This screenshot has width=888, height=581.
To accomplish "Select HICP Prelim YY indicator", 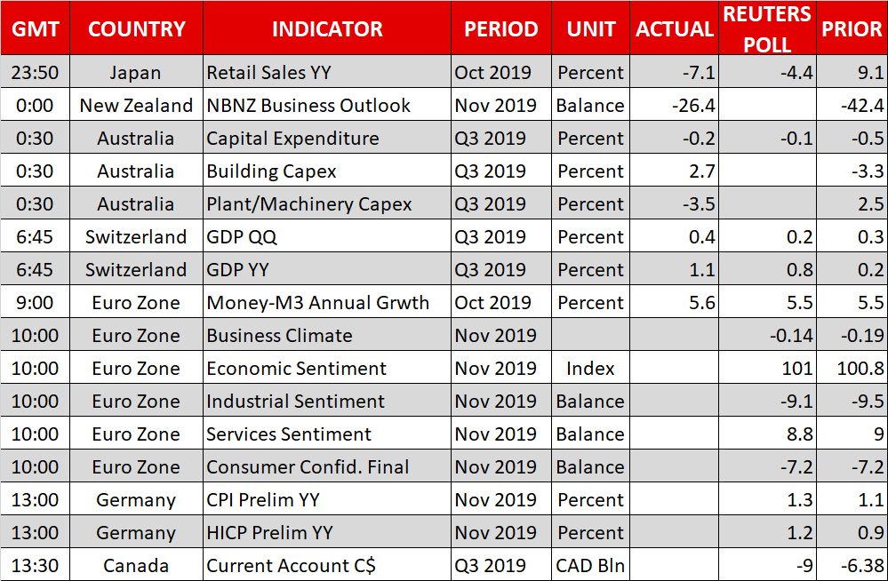I will click(x=269, y=532).
